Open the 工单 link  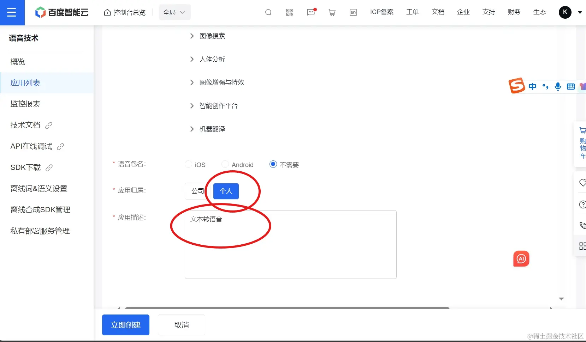click(413, 12)
